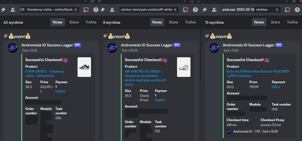Viewport: 302px width, 141px height.
Task: Click the price value '799.99'
Action: (254, 87)
